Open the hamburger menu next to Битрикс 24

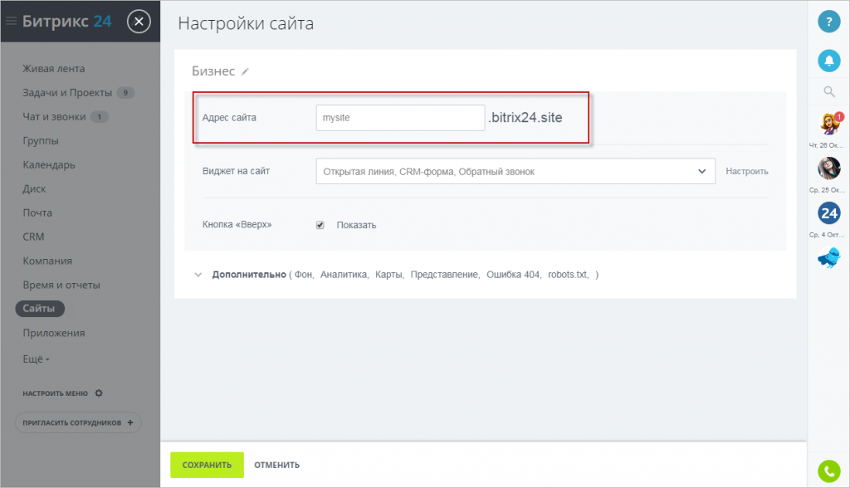tap(12, 21)
